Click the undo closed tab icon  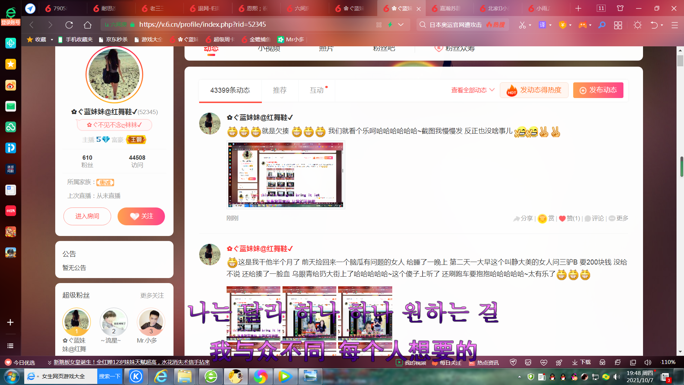[654, 25]
